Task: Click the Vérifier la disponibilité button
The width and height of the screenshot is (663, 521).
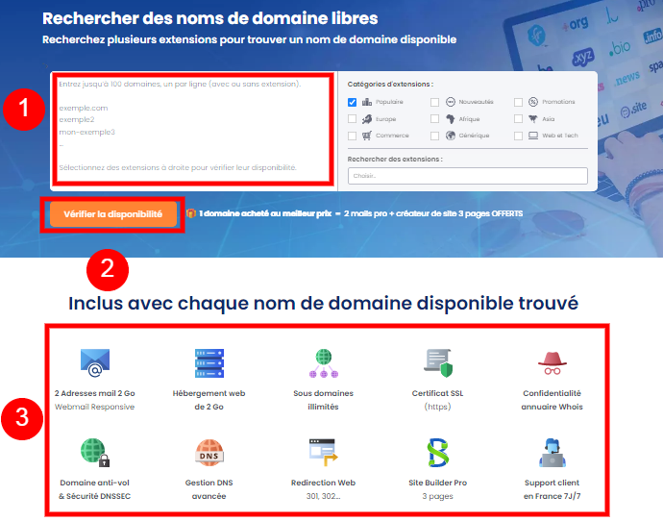Action: click(113, 214)
